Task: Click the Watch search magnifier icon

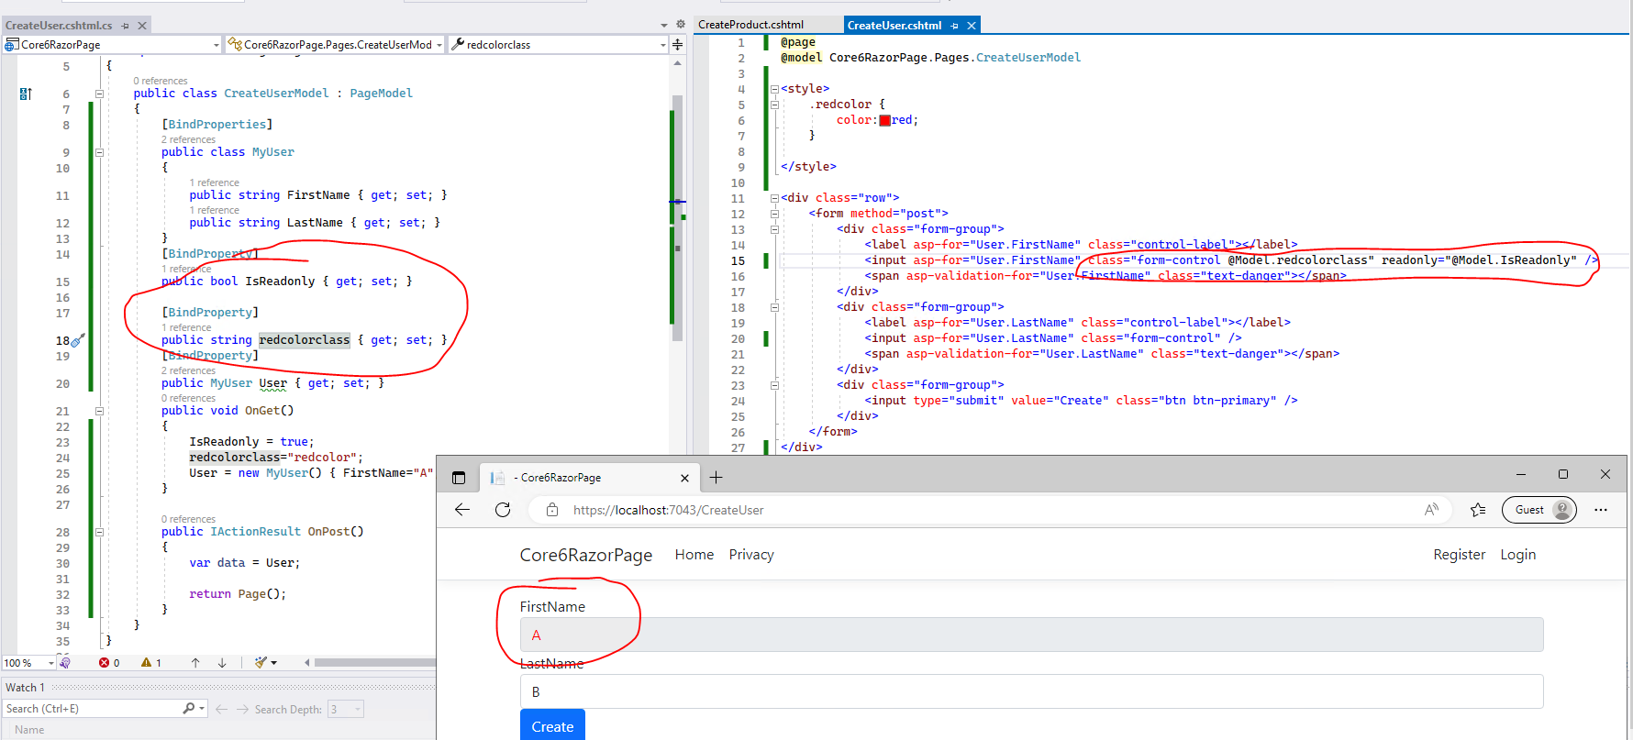Action: (x=188, y=709)
